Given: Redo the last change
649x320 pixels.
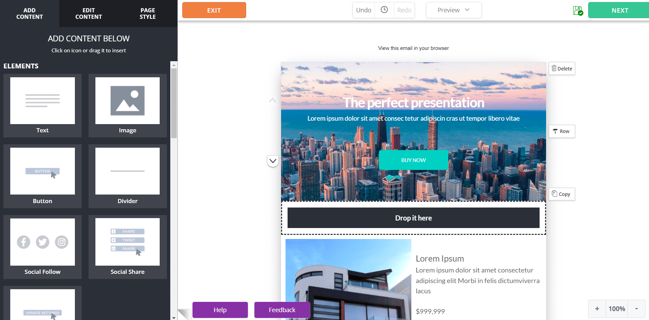Looking at the screenshot, I should coord(404,10).
